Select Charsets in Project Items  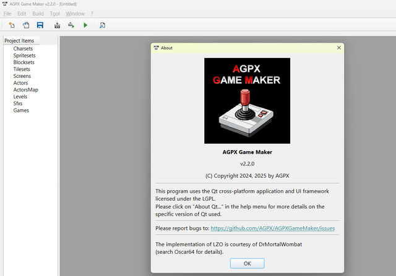point(23,48)
